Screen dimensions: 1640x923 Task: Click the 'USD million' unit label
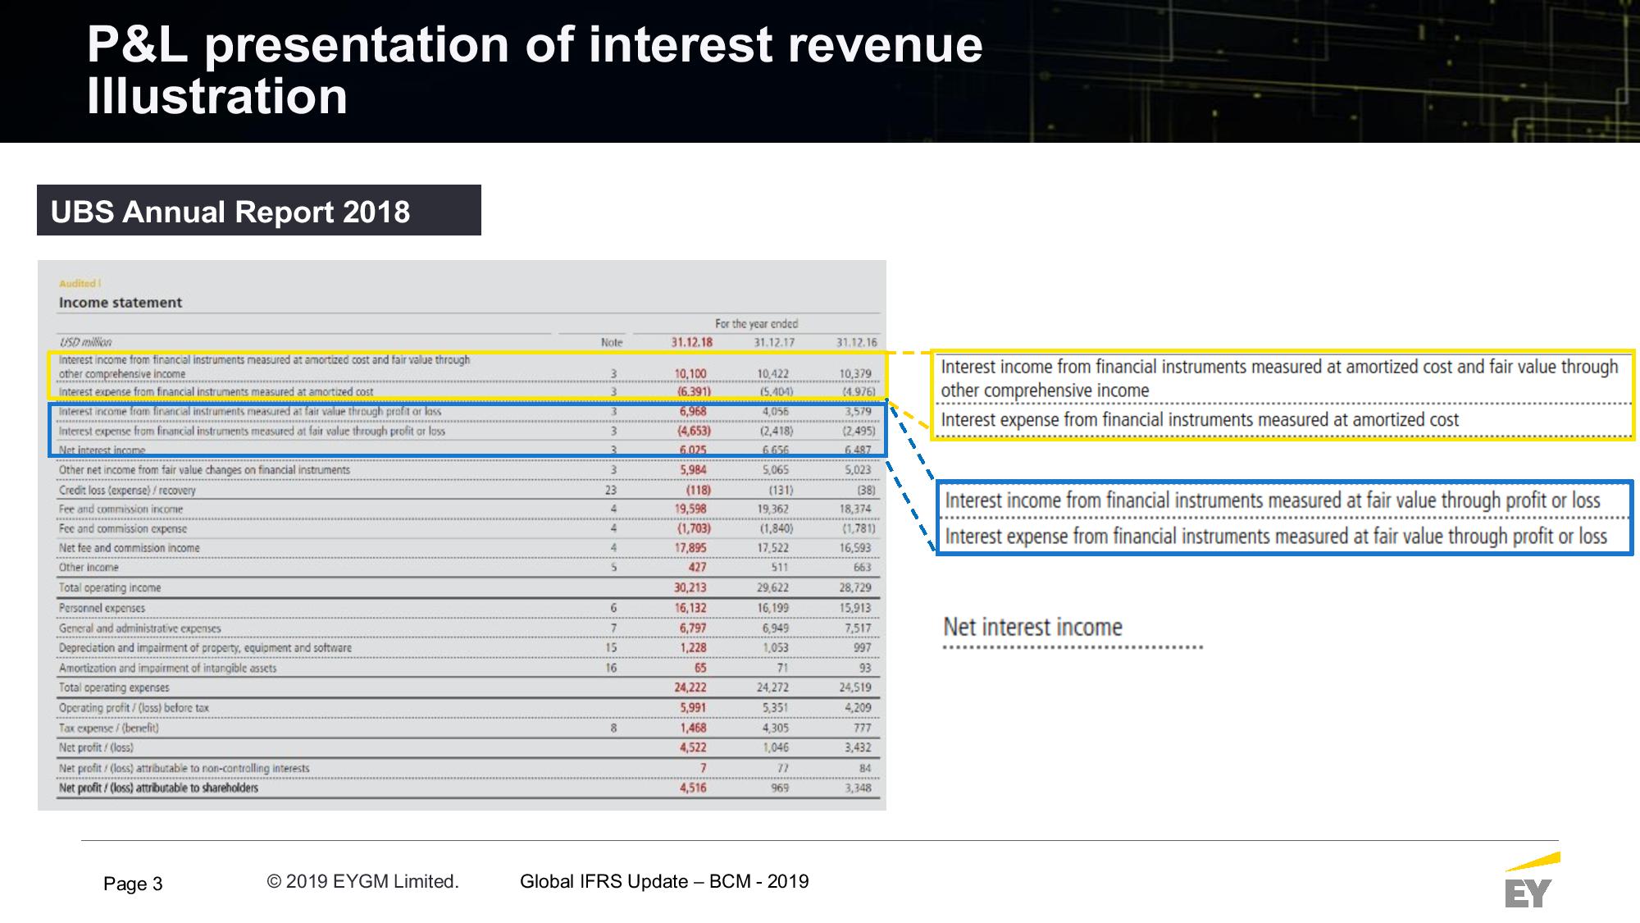pyautogui.click(x=85, y=342)
